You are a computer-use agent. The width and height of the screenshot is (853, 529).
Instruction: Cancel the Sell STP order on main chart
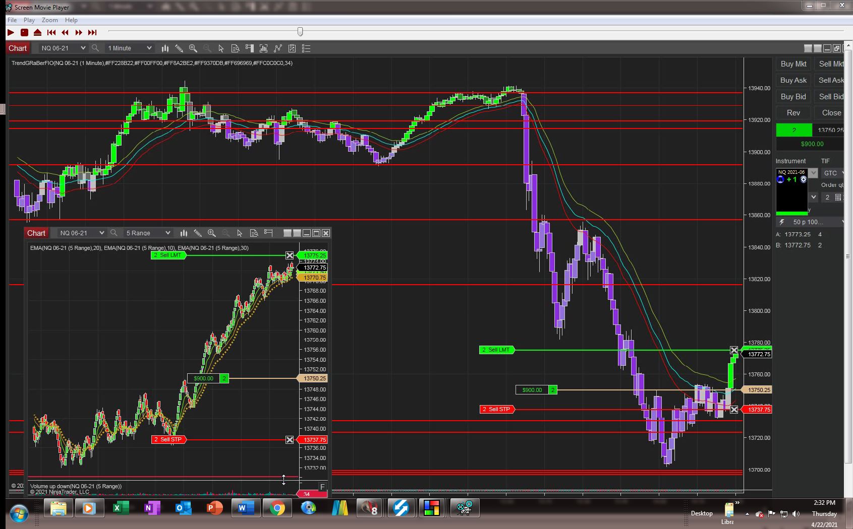coord(734,410)
